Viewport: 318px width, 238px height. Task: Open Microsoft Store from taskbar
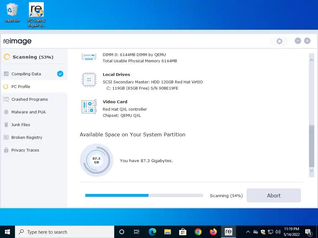coord(183,232)
